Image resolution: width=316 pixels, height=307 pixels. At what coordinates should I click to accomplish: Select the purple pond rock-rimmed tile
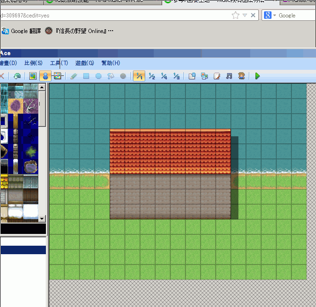31,166
